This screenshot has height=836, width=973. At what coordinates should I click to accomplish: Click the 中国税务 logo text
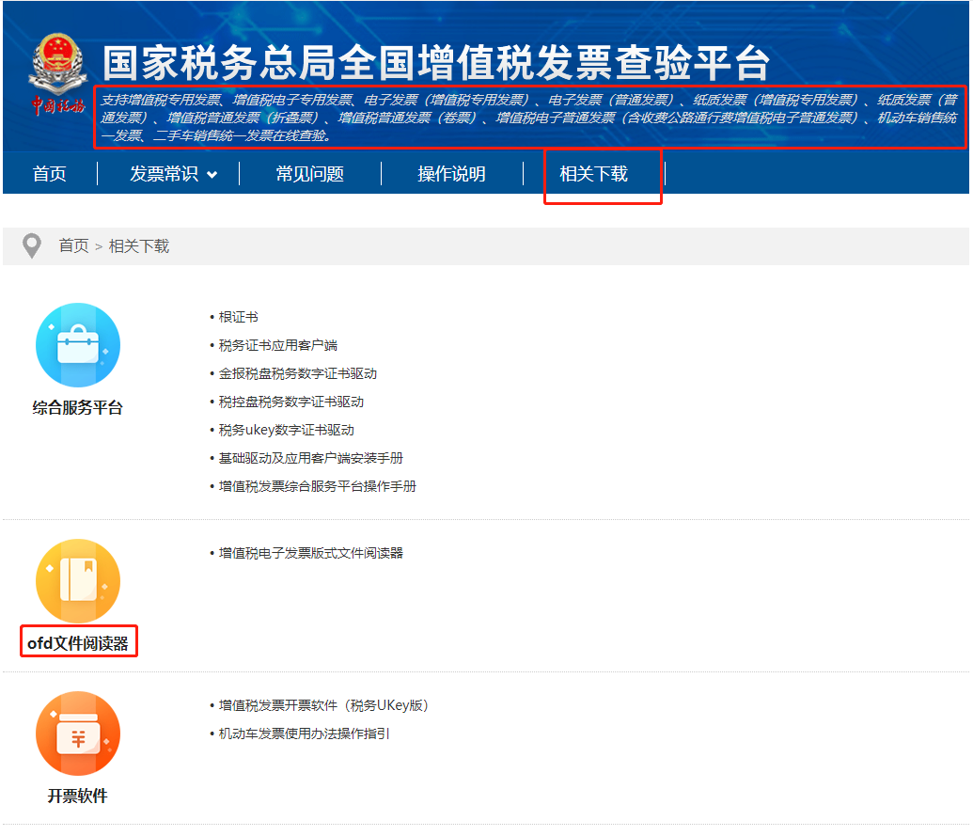click(59, 102)
